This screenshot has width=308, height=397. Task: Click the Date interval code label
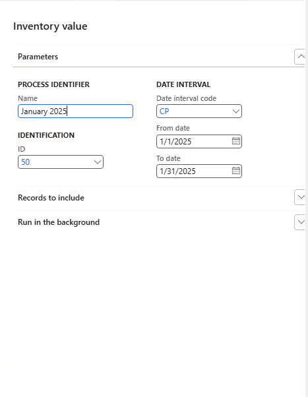coord(187,98)
